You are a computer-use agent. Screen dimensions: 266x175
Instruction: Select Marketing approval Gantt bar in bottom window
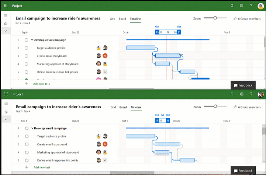click(162, 152)
